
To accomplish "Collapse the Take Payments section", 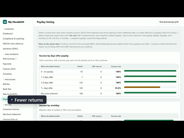I will click(x=11, y=54).
